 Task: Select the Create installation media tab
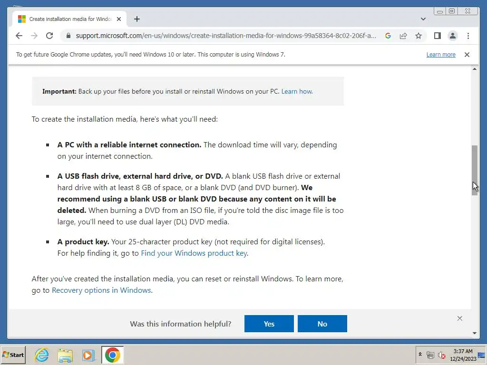click(x=69, y=19)
